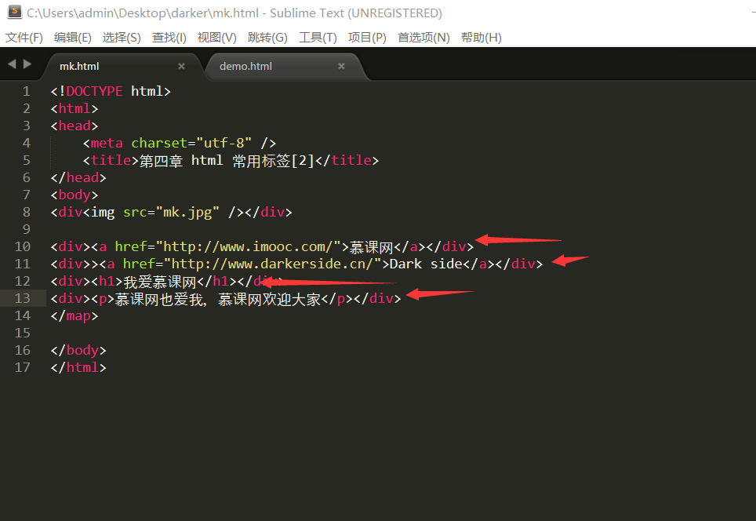Open the 视图(V) menu
This screenshot has width=756, height=521.
coord(217,38)
